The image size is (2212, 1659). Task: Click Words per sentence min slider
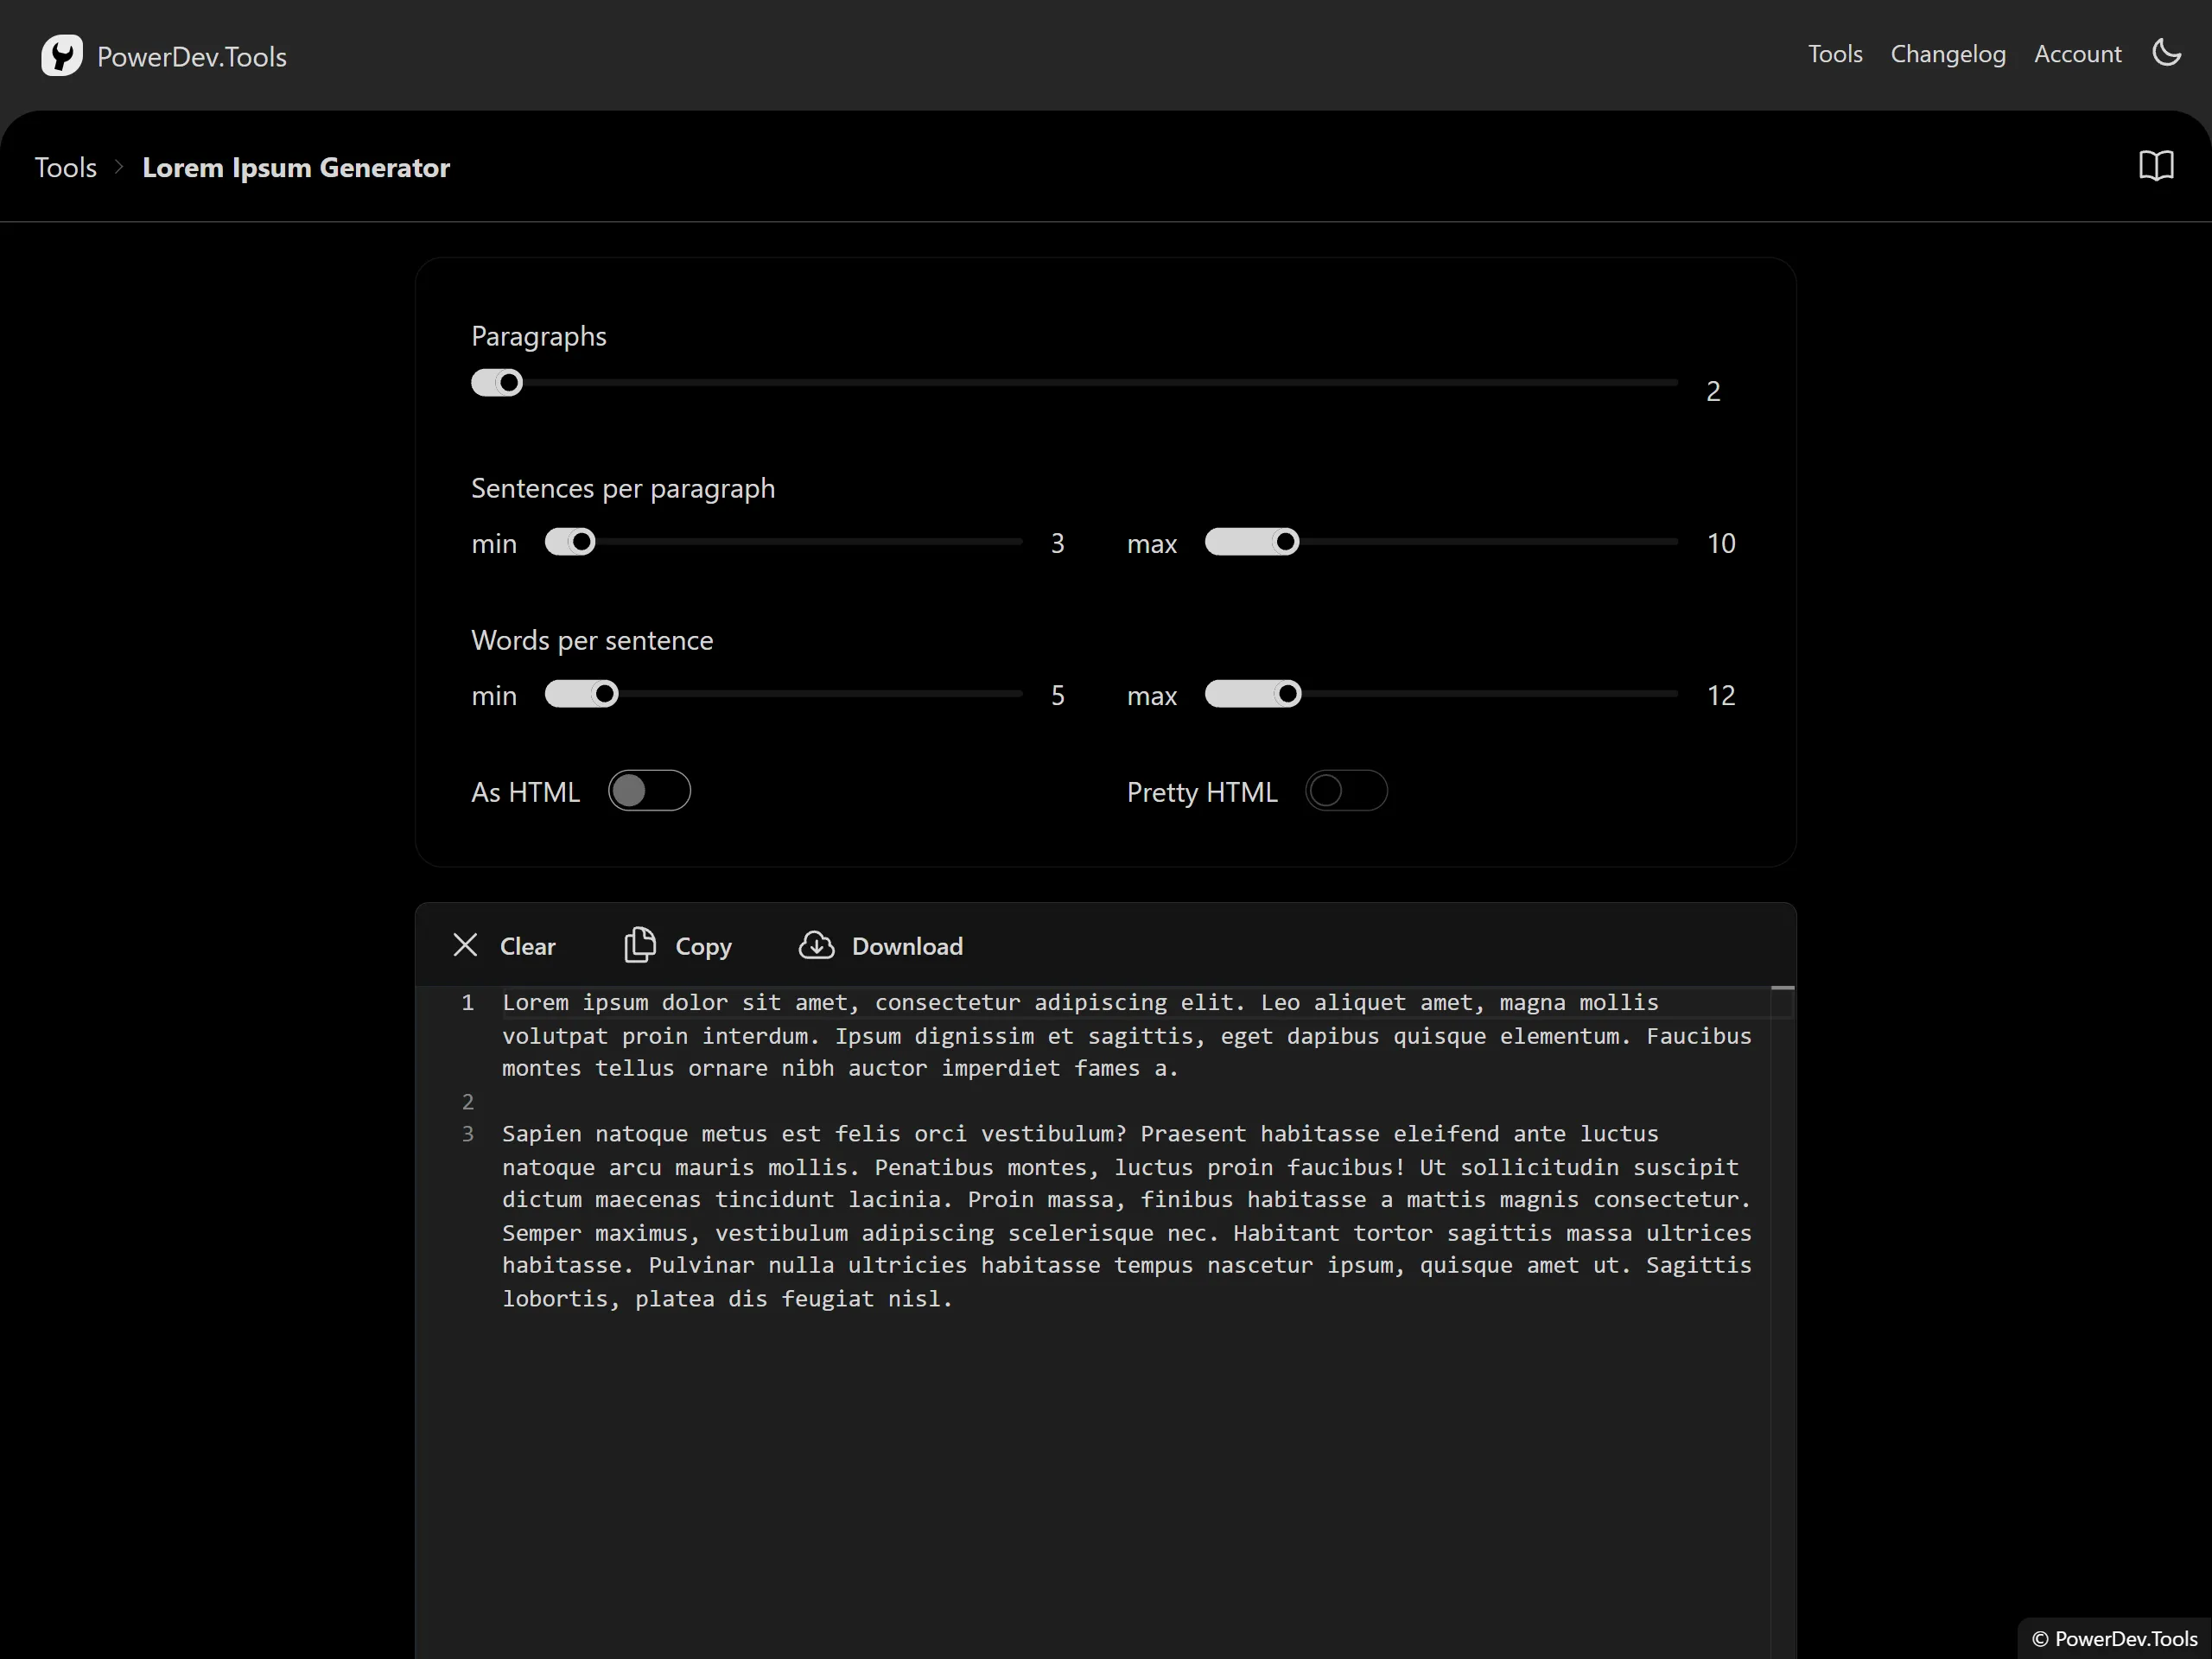coord(604,694)
